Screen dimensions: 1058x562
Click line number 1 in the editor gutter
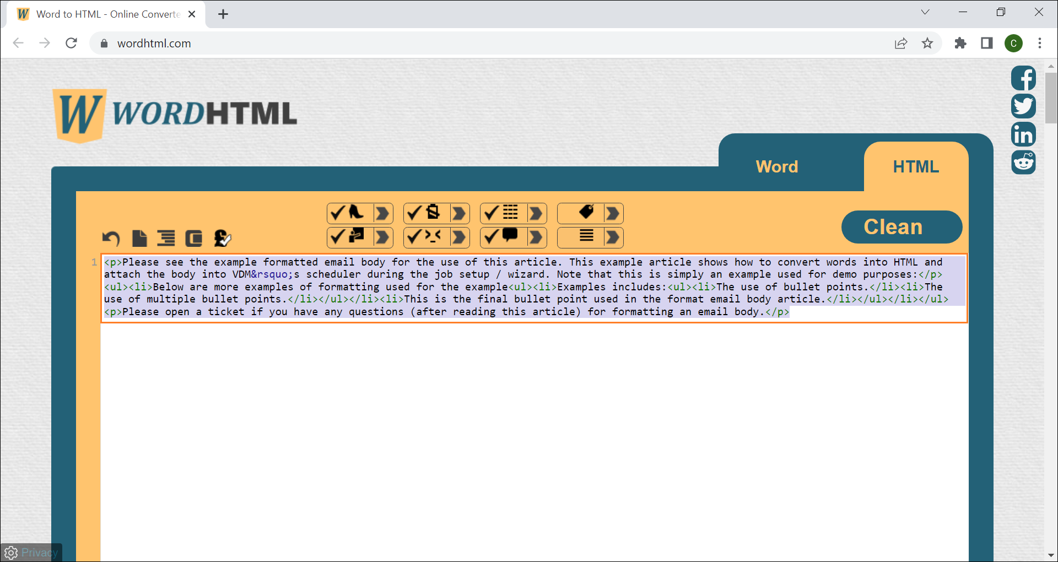[94, 262]
